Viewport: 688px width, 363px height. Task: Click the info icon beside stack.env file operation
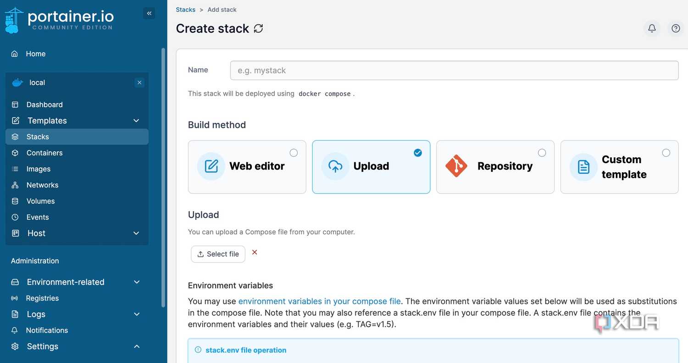[198, 350]
